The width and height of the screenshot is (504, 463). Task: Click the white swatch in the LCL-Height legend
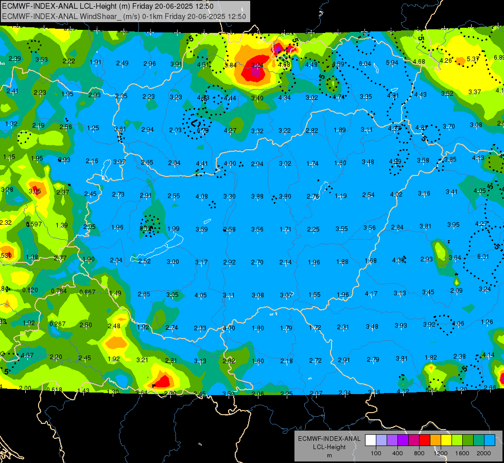coord(370,440)
